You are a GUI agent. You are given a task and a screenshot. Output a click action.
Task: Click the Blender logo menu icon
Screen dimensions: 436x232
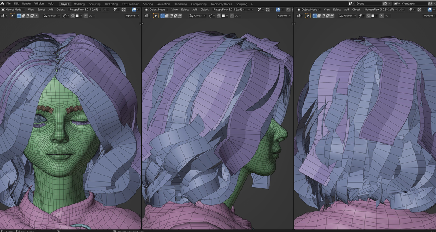pyautogui.click(x=2, y=3)
